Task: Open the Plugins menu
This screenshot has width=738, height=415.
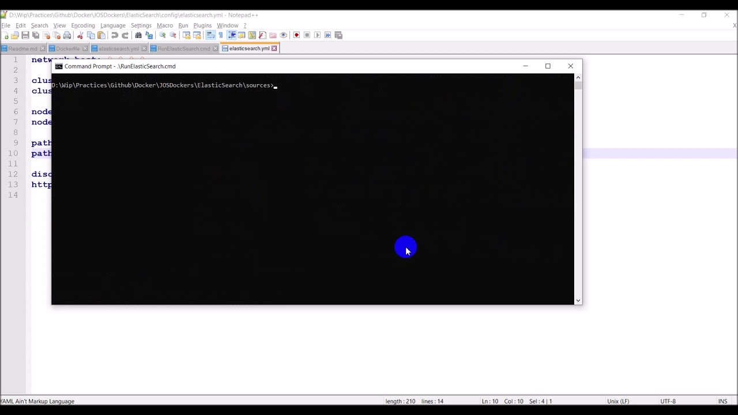Action: [x=202, y=25]
